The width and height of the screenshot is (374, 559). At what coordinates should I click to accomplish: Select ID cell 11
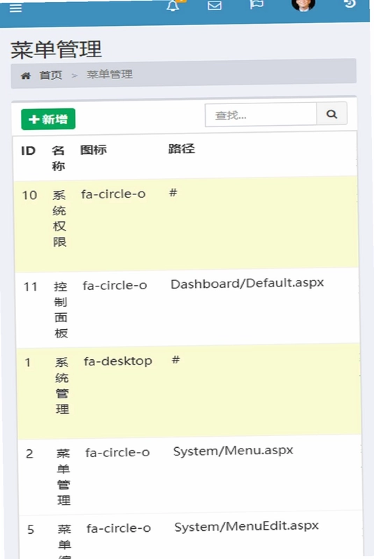(x=31, y=286)
